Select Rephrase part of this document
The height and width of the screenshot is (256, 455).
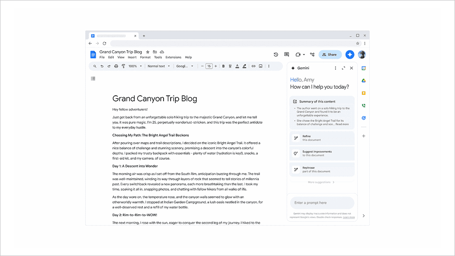click(322, 170)
